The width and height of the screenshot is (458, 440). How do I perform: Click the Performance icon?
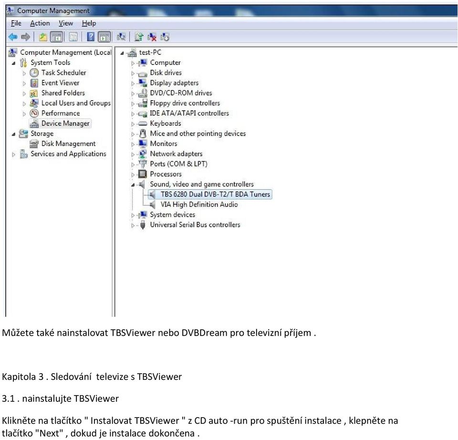point(34,113)
